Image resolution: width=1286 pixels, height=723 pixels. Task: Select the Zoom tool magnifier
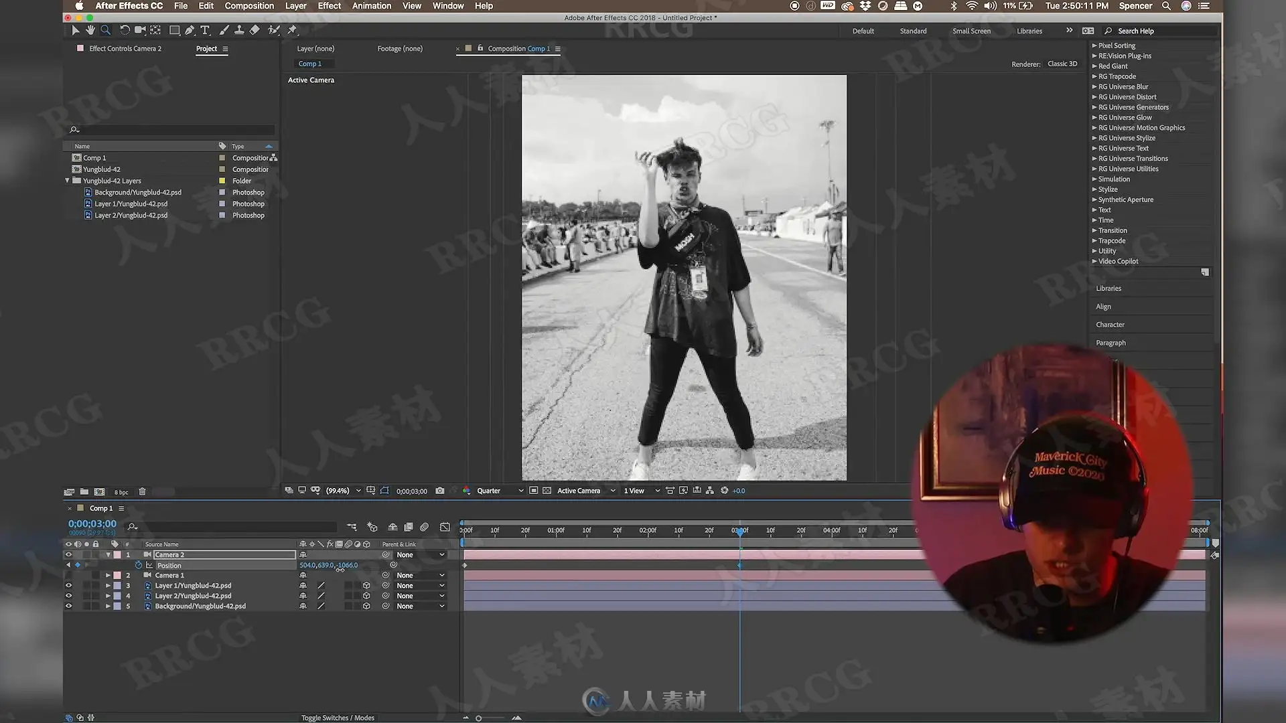pos(106,30)
